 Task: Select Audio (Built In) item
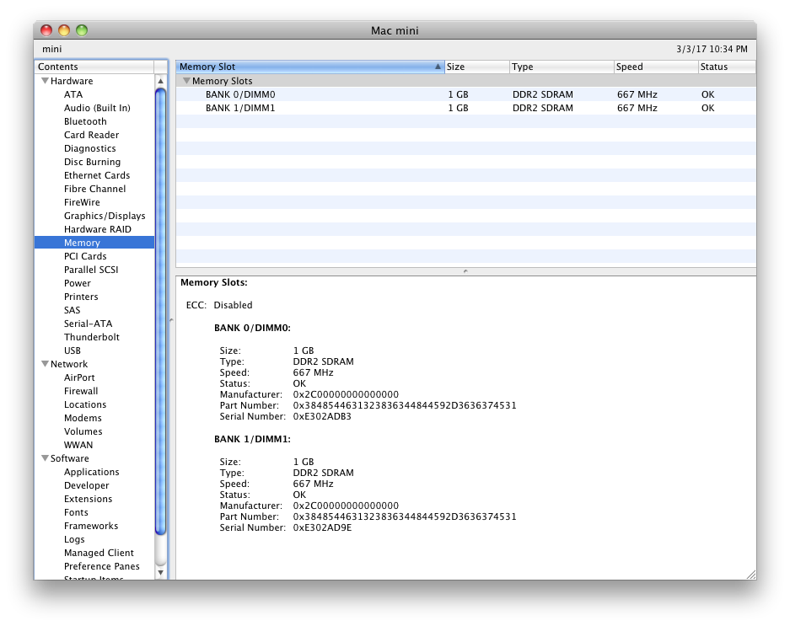97,108
